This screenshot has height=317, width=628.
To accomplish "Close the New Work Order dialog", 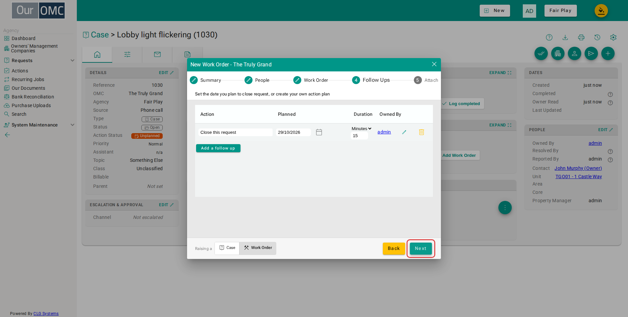I will [434, 64].
